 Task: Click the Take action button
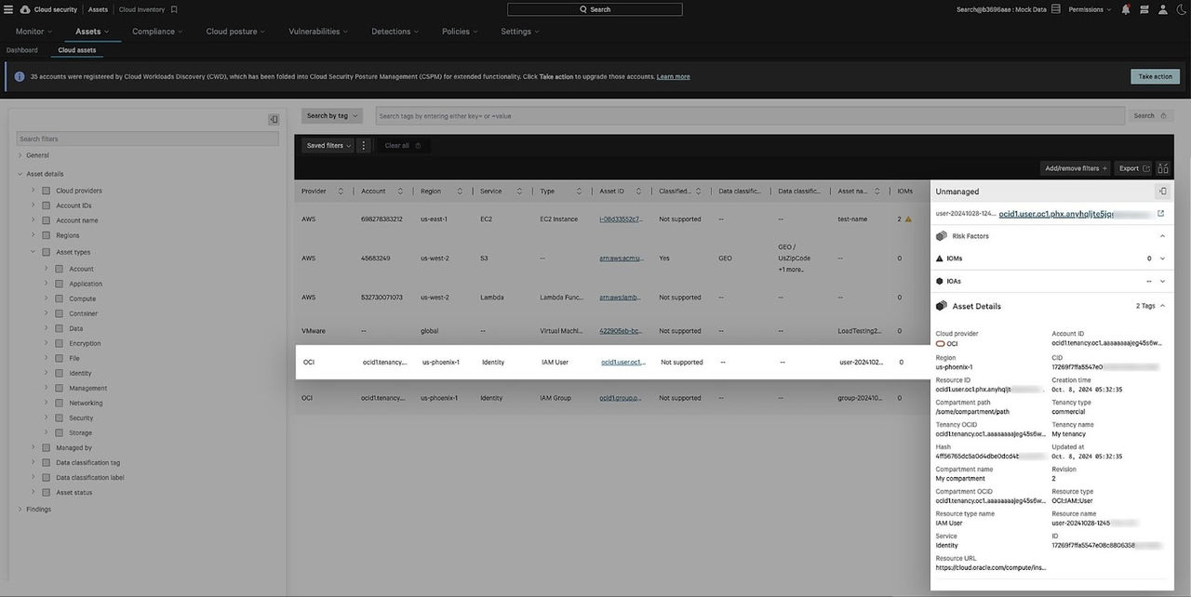tap(1156, 76)
